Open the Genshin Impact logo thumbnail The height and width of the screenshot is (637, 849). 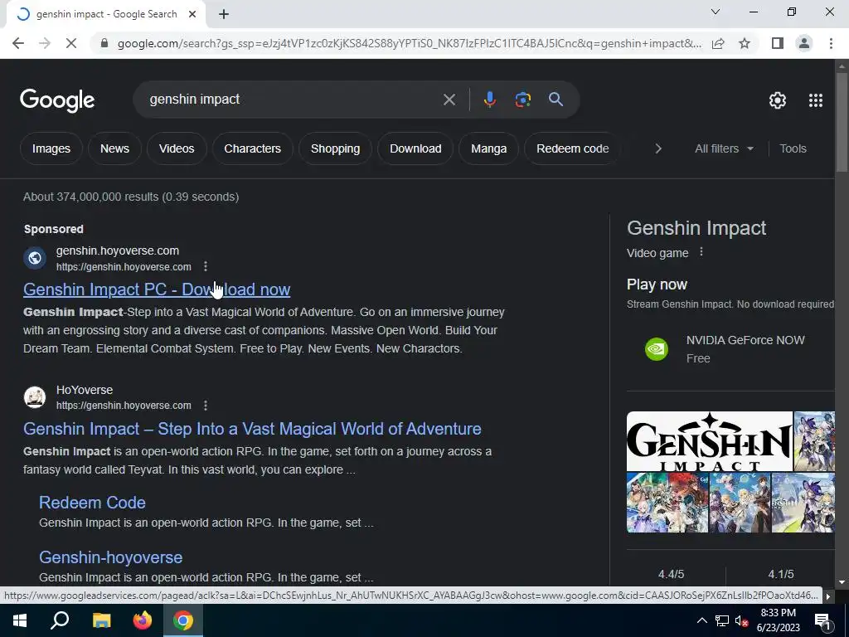710,441
